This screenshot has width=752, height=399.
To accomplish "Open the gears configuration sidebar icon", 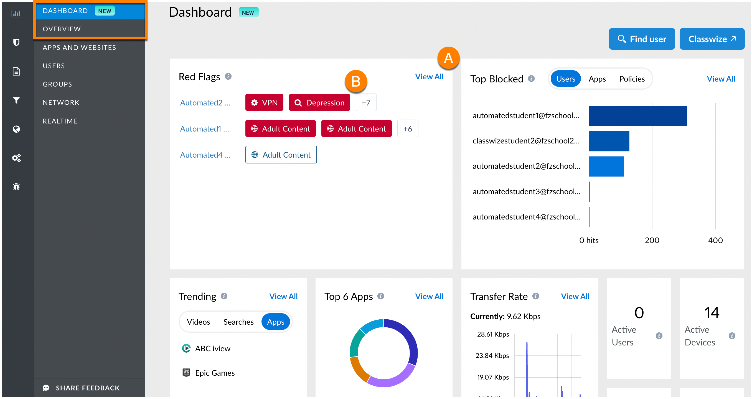I will pyautogui.click(x=16, y=158).
